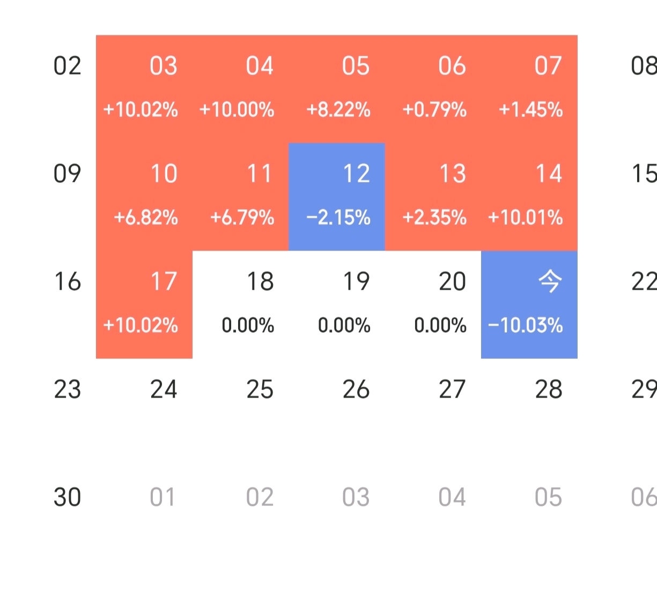Open day 05 with +8.22% gain
The width and height of the screenshot is (657, 595).
tap(337, 89)
